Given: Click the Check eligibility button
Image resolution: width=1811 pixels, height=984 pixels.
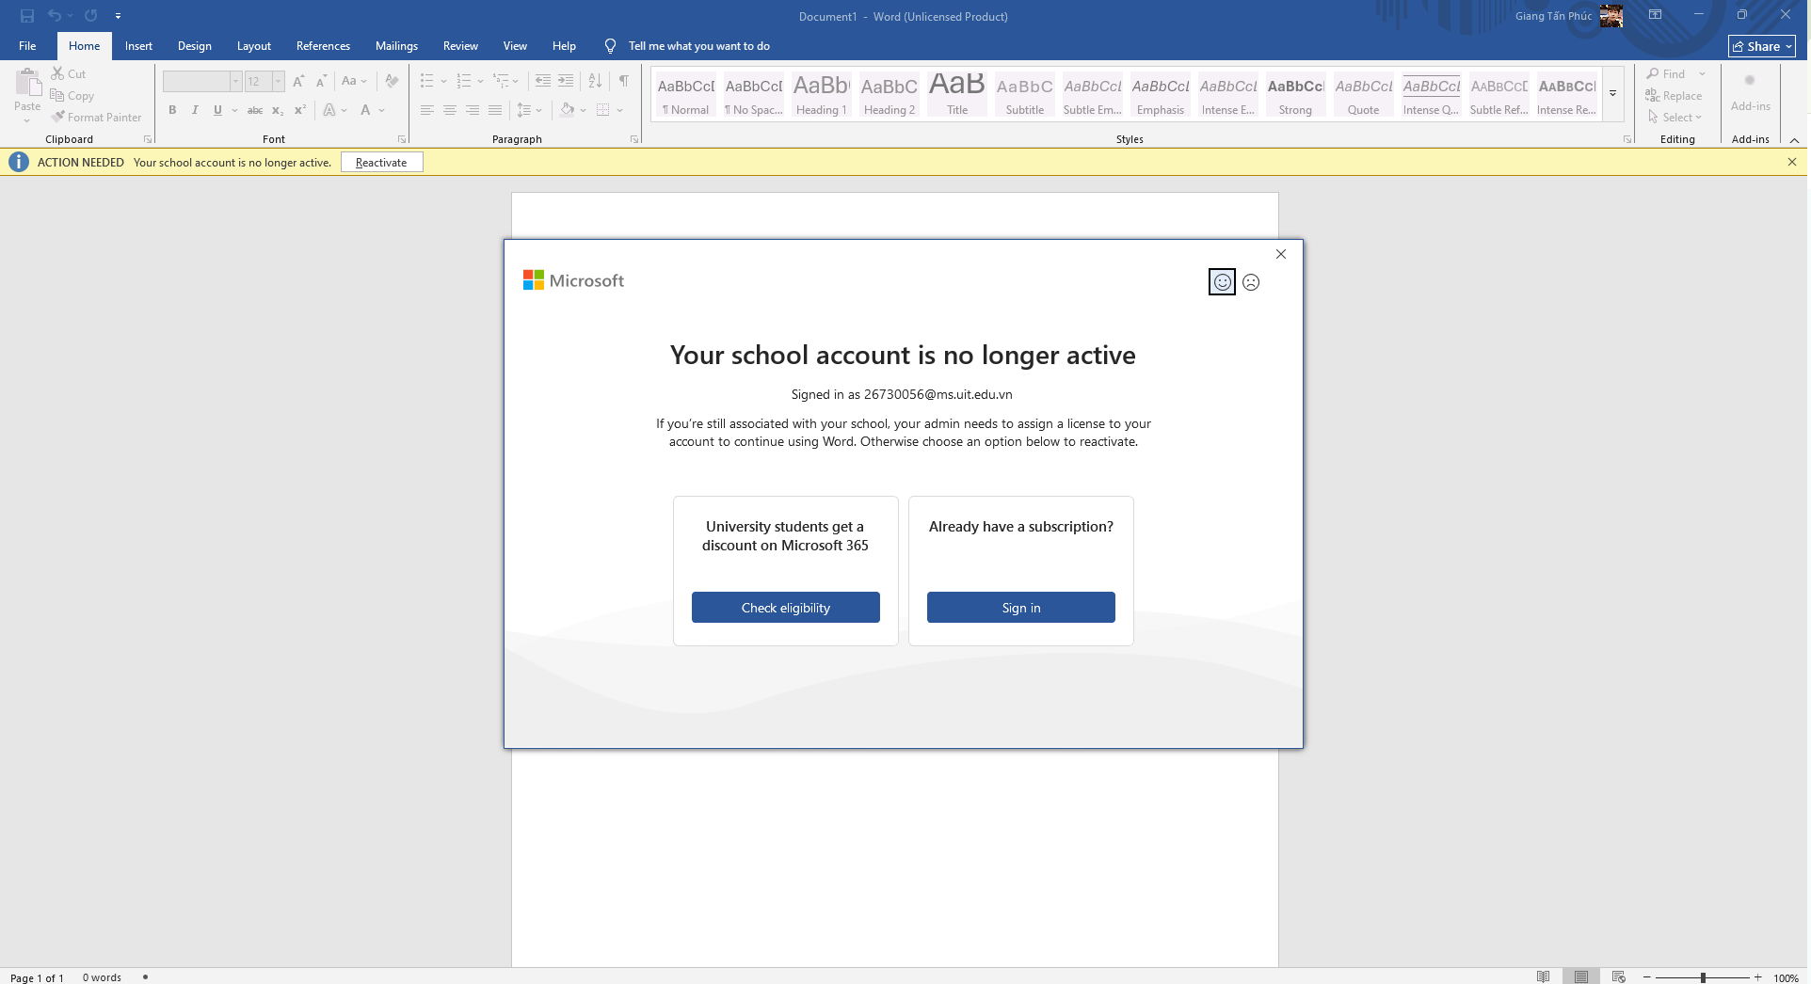Looking at the screenshot, I should (x=786, y=607).
